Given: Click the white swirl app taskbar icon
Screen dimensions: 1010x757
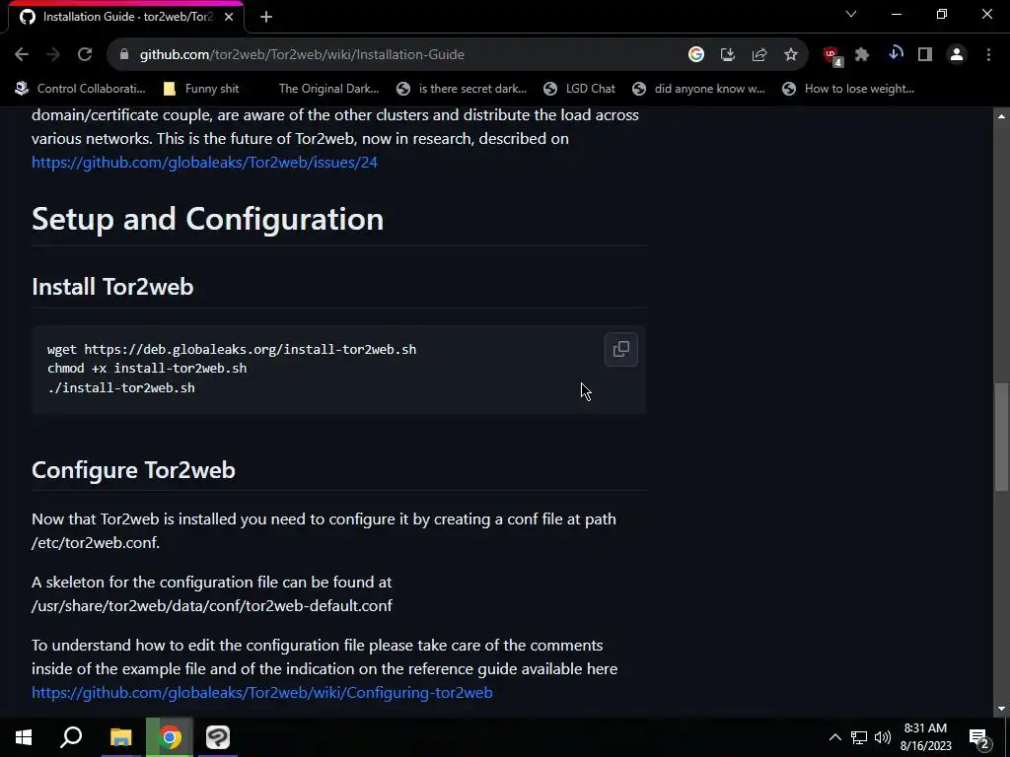Looking at the screenshot, I should 218,737.
